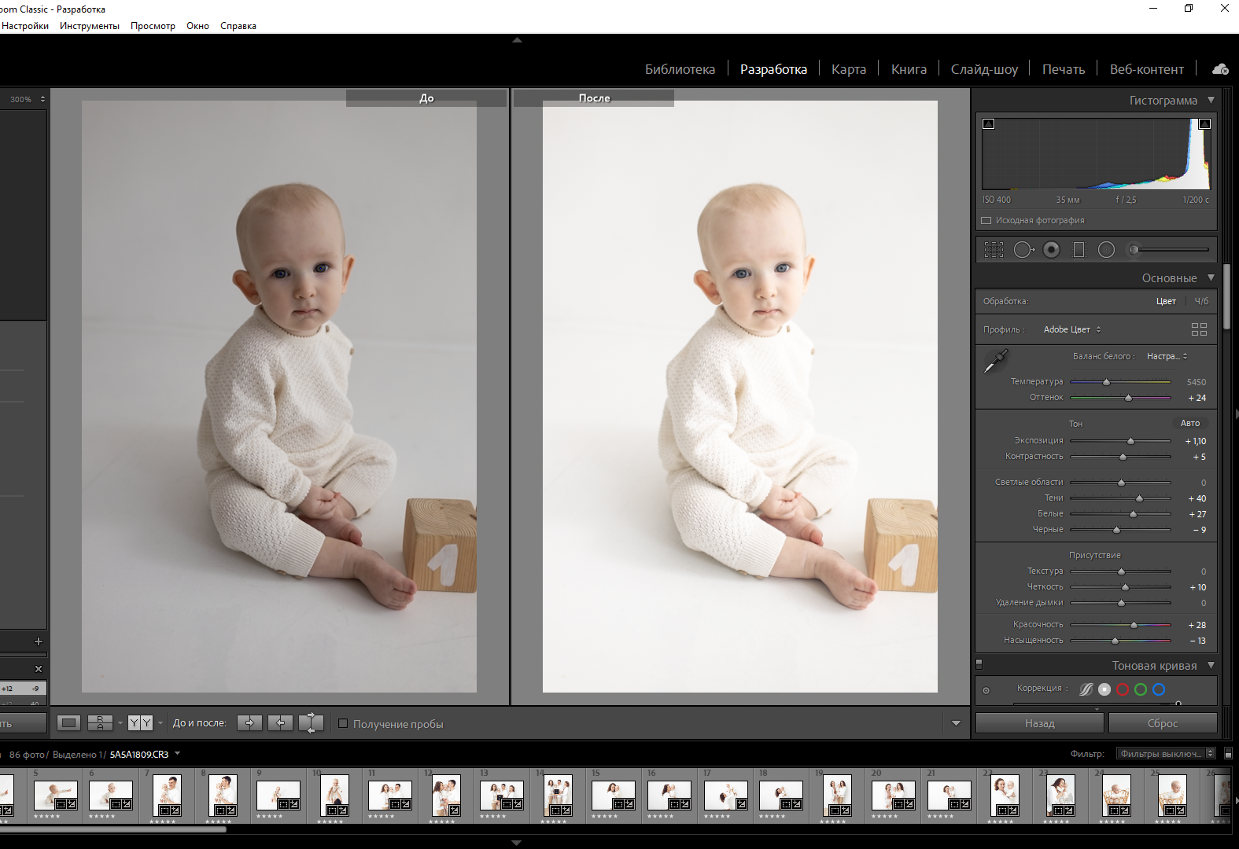Select the Crop Overlay tool
The height and width of the screenshot is (849, 1239).
click(994, 250)
